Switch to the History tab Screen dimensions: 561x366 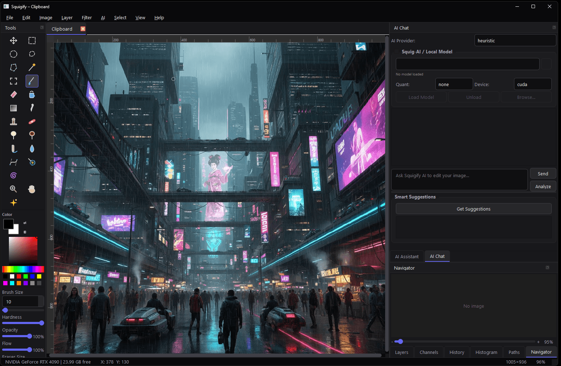pyautogui.click(x=457, y=352)
